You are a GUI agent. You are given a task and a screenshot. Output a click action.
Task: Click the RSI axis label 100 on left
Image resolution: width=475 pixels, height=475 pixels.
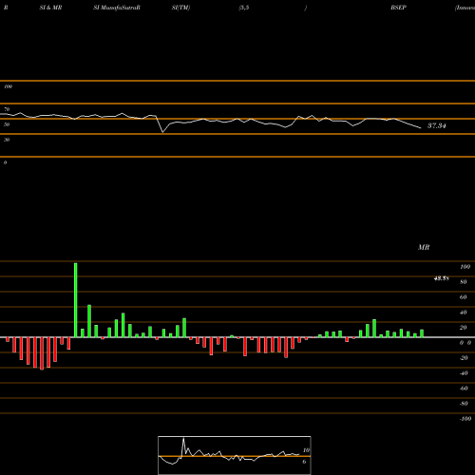click(8, 86)
